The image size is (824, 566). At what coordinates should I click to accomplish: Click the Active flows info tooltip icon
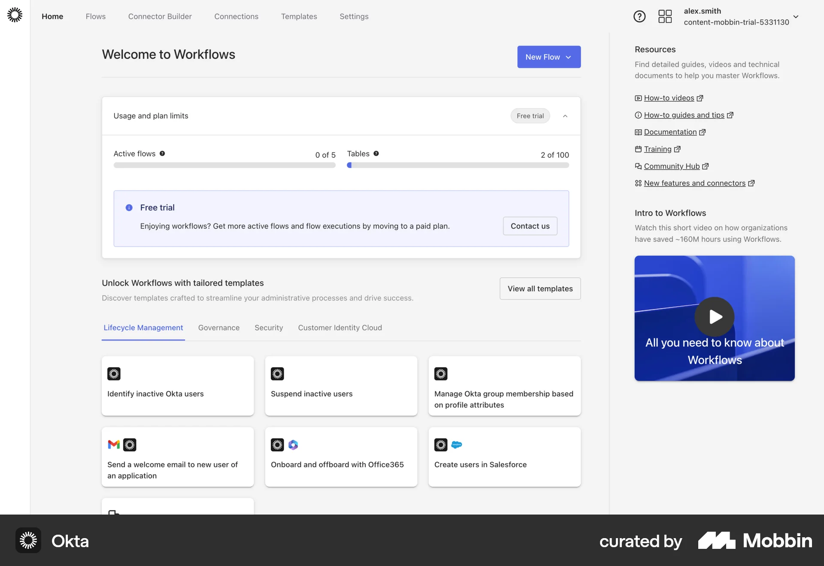(x=162, y=153)
